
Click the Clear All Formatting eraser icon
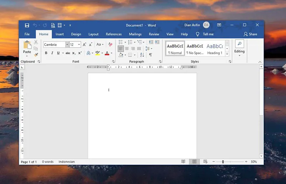click(110, 45)
